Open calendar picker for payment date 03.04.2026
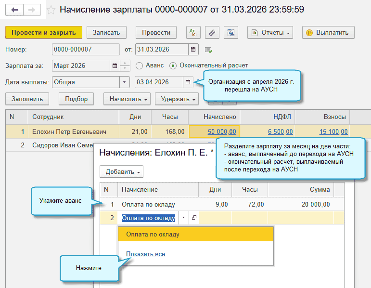This screenshot has width=371, height=288. [188, 82]
